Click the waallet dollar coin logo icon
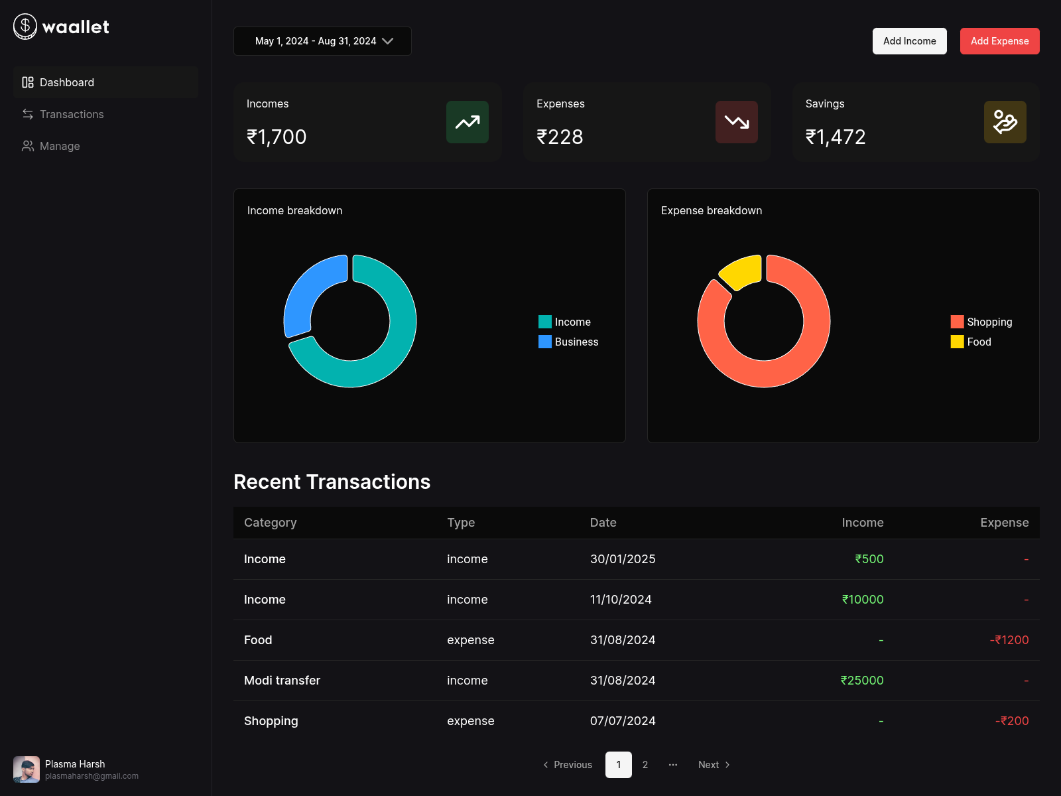The image size is (1061, 796). (x=25, y=27)
